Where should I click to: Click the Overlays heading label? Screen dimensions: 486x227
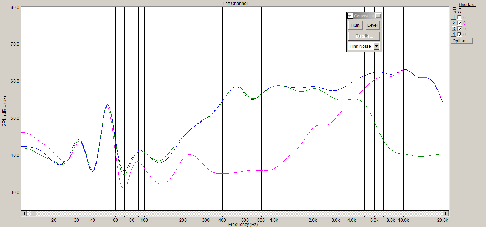(x=467, y=5)
